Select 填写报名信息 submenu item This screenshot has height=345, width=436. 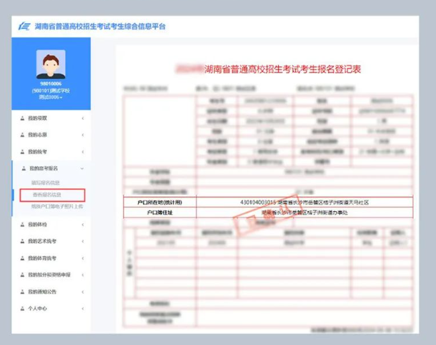46,182
